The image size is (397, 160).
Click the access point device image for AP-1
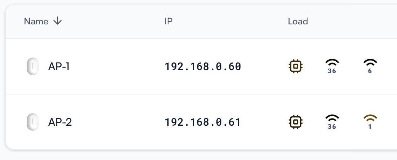pos(33,66)
